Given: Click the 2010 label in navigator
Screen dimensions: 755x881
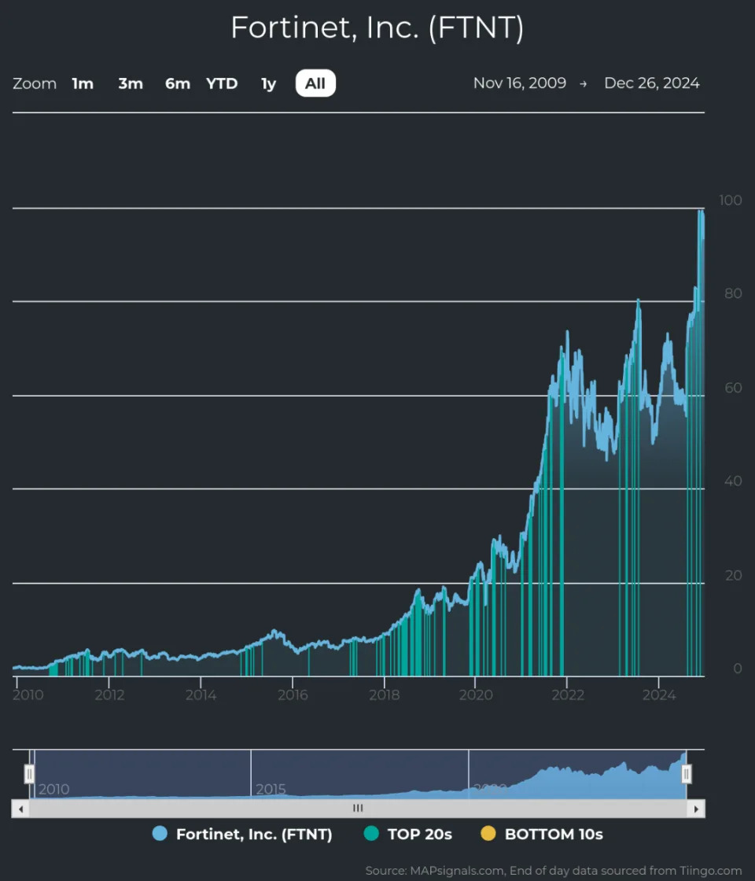Looking at the screenshot, I should pyautogui.click(x=54, y=790).
